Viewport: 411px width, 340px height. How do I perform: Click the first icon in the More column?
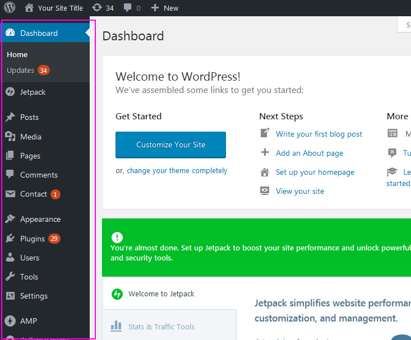click(392, 133)
